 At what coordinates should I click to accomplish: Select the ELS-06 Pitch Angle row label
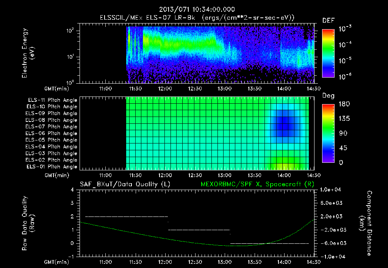pos(51,134)
